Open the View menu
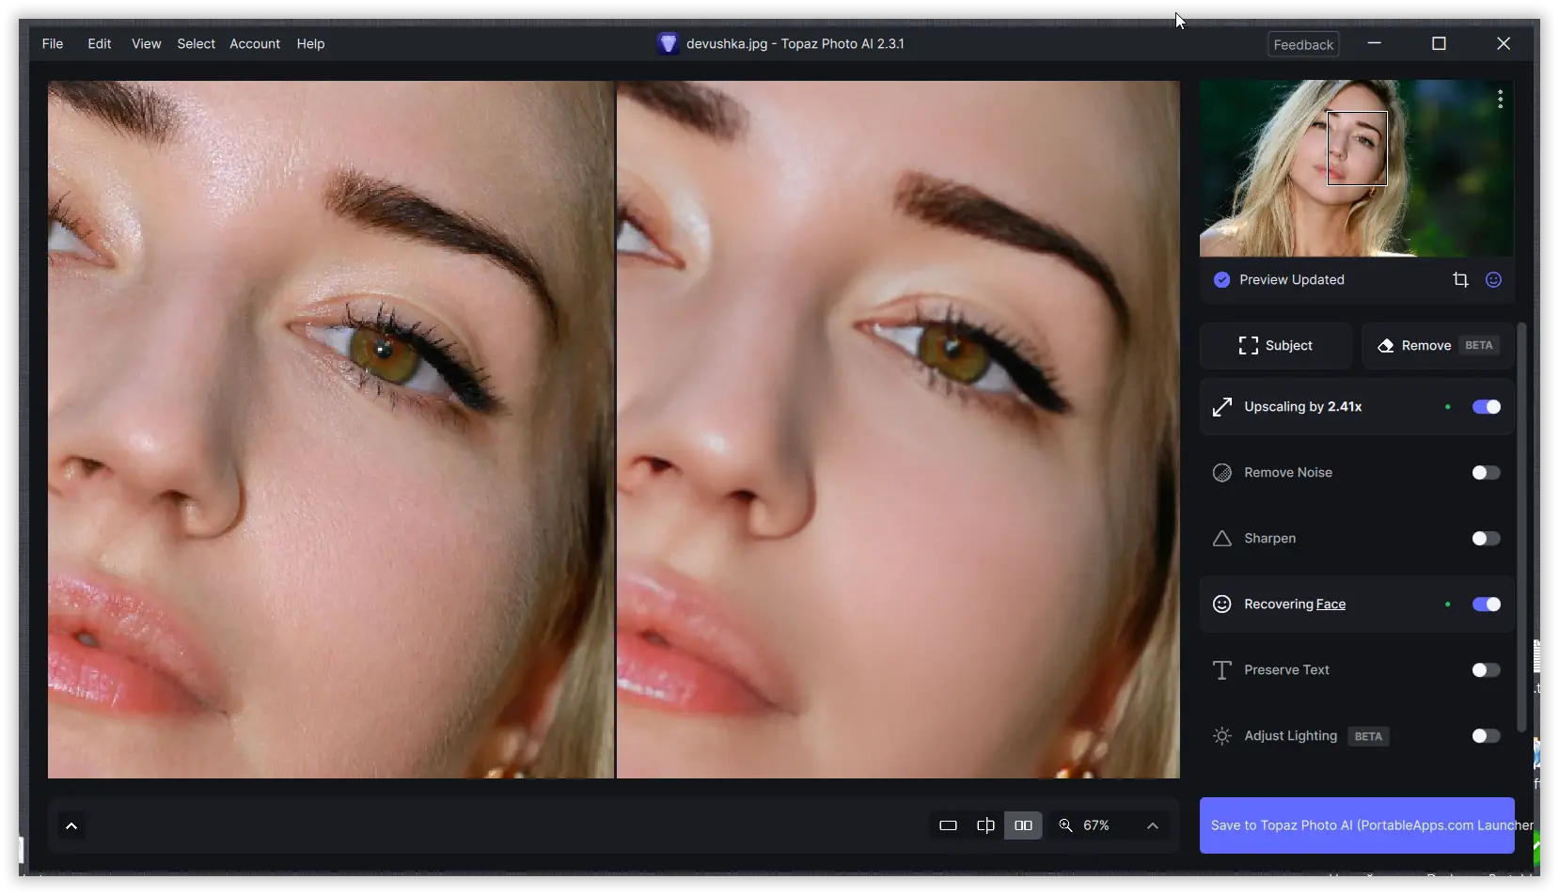Image resolution: width=1559 pixels, height=895 pixels. [x=146, y=43]
